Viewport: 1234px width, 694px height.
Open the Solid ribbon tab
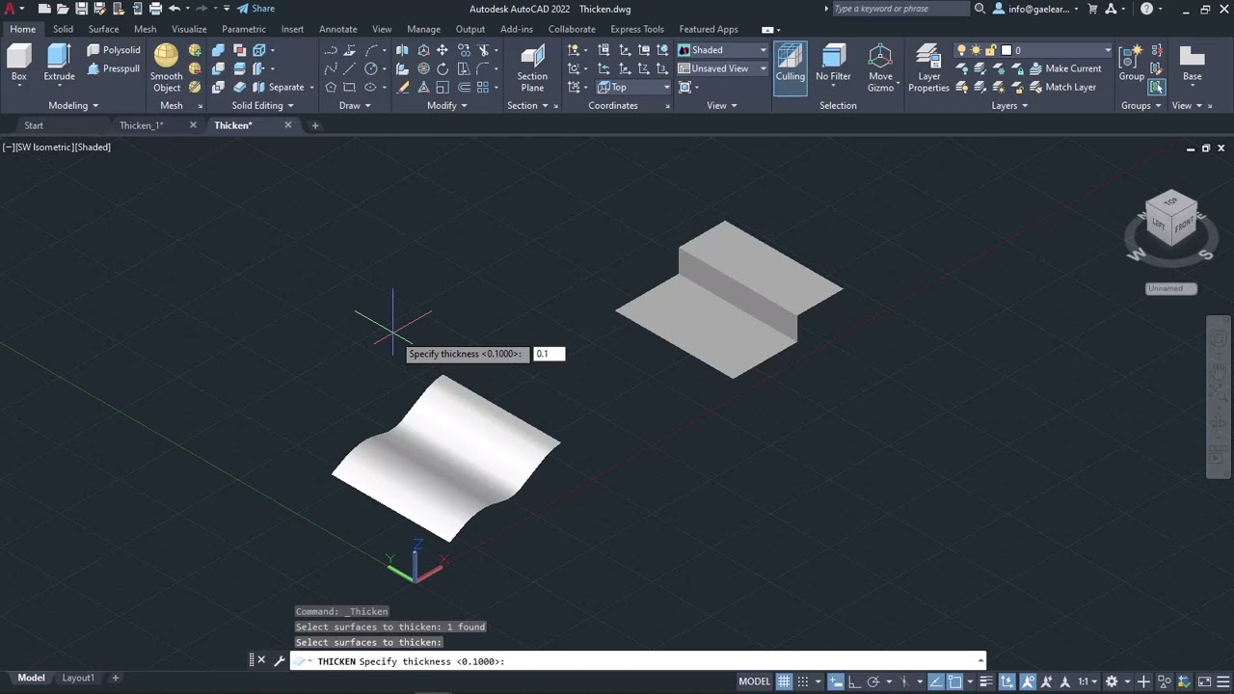pyautogui.click(x=63, y=29)
